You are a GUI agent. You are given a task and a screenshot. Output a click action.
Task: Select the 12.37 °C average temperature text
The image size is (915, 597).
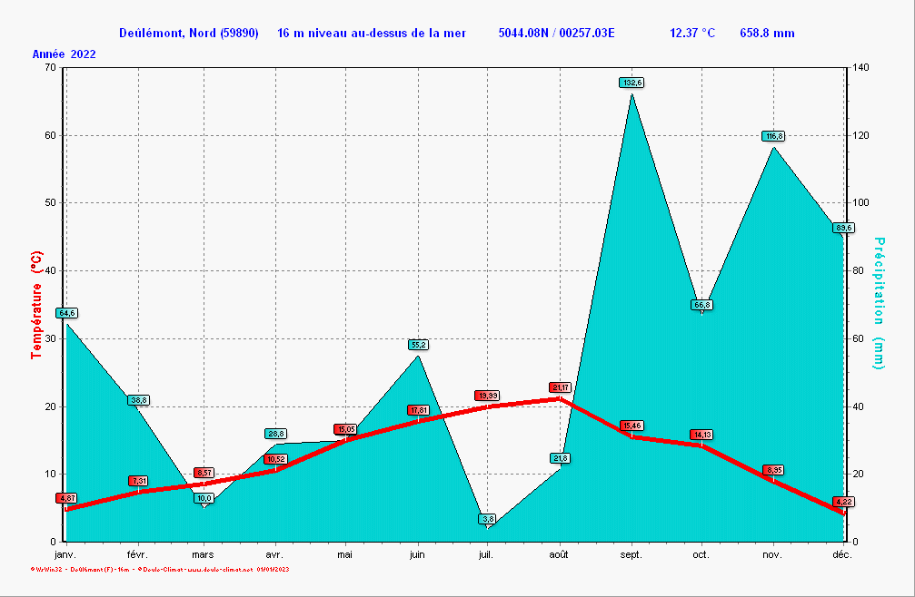(x=692, y=34)
